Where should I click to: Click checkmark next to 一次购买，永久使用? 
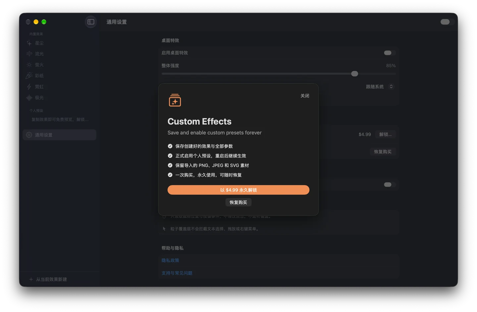point(170,175)
